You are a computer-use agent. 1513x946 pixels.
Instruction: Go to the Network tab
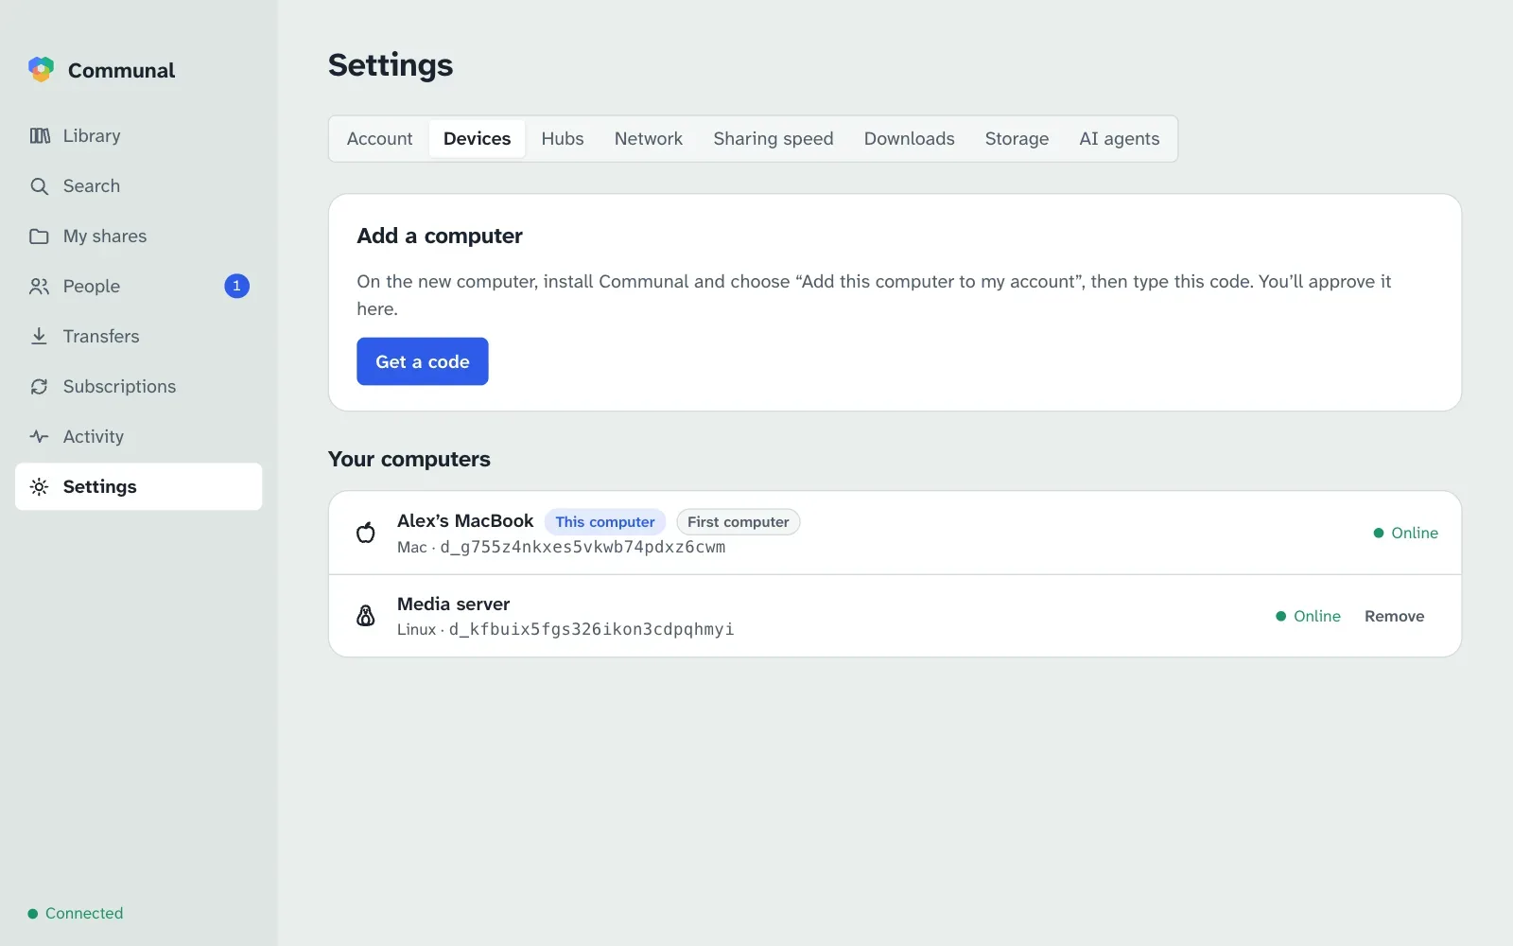point(649,139)
